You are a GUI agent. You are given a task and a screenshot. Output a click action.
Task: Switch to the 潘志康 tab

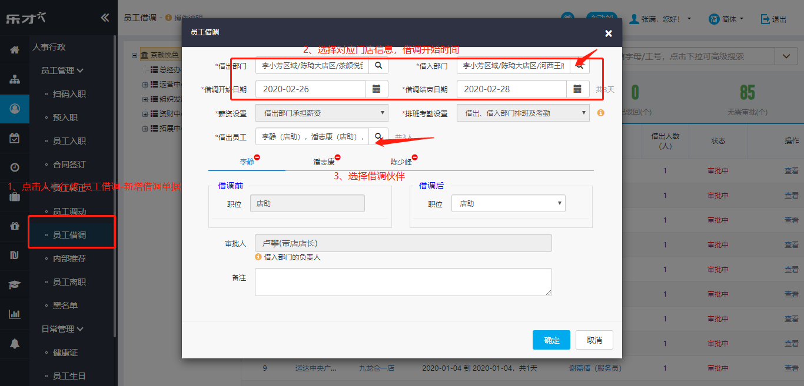(324, 162)
